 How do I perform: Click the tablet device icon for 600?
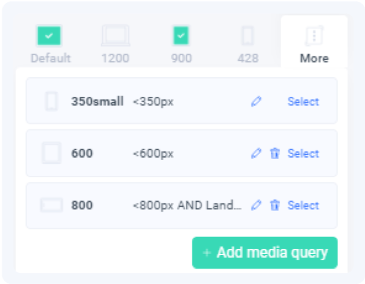(x=51, y=153)
